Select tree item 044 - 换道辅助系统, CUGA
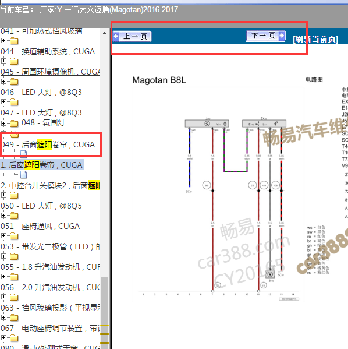 click(48, 51)
